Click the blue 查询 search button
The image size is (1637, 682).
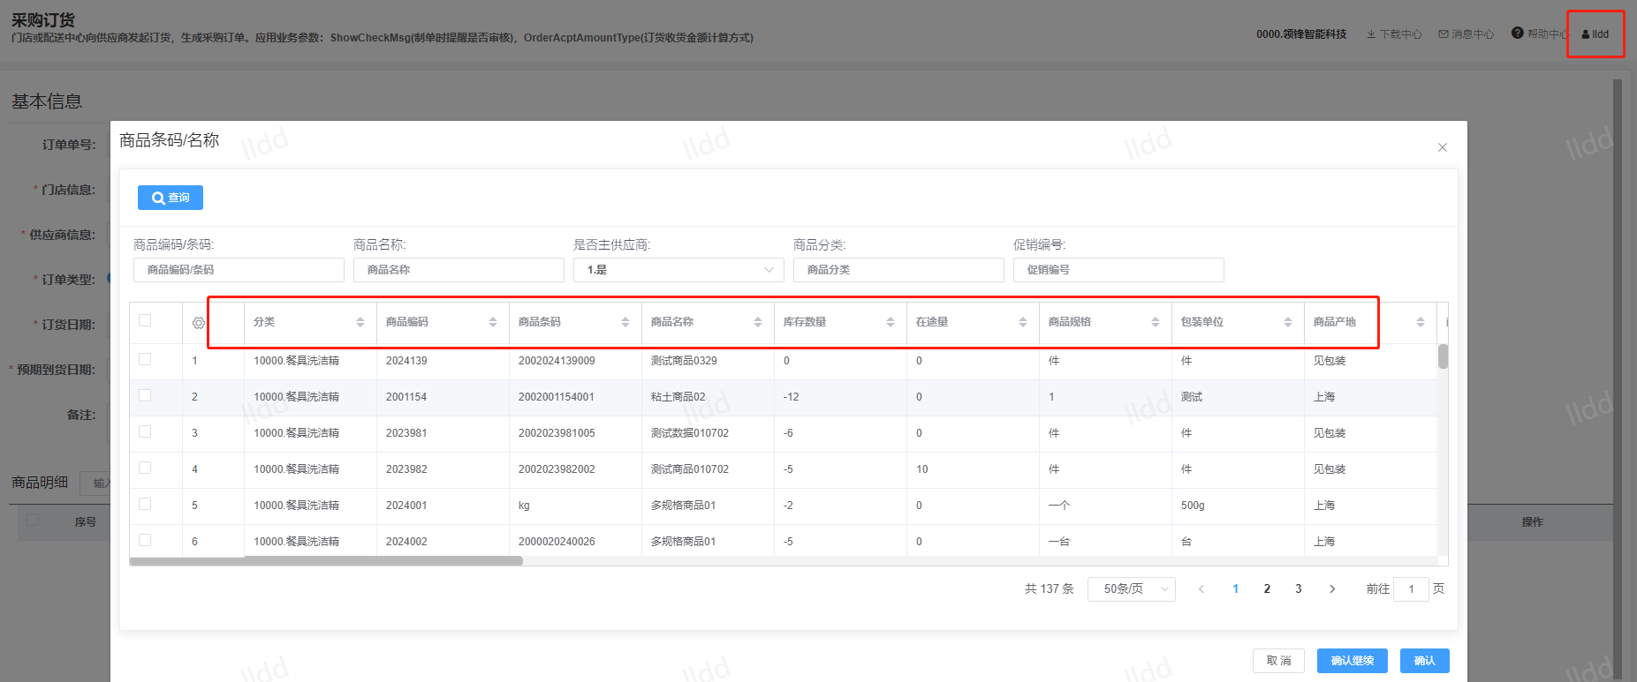(x=171, y=198)
